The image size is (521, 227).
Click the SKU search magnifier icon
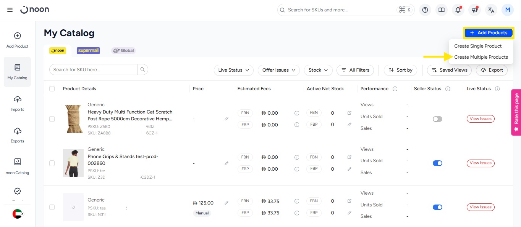[x=142, y=70]
